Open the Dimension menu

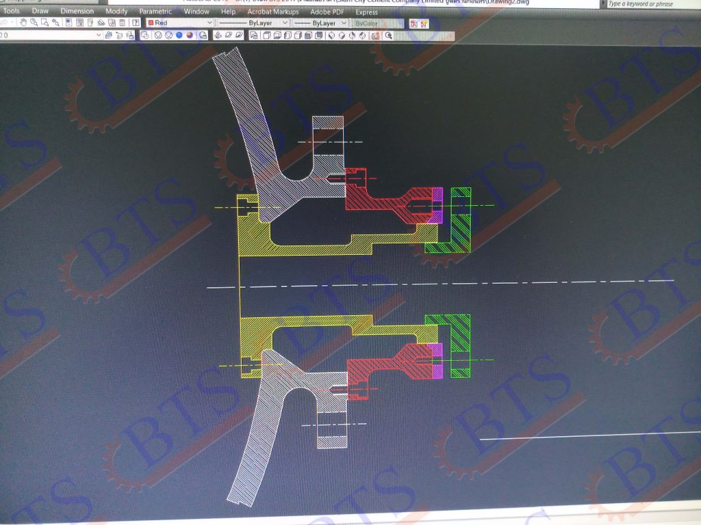tap(77, 11)
